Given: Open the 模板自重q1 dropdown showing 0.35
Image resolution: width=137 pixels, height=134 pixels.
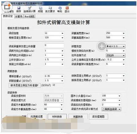Looking at the screenshot, I should tap(54, 76).
